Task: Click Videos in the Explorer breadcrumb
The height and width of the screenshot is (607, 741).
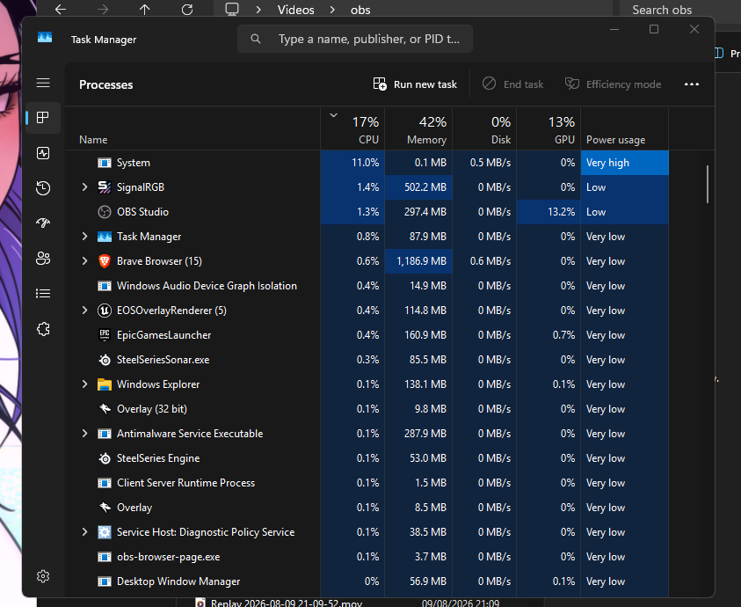Action: point(296,10)
